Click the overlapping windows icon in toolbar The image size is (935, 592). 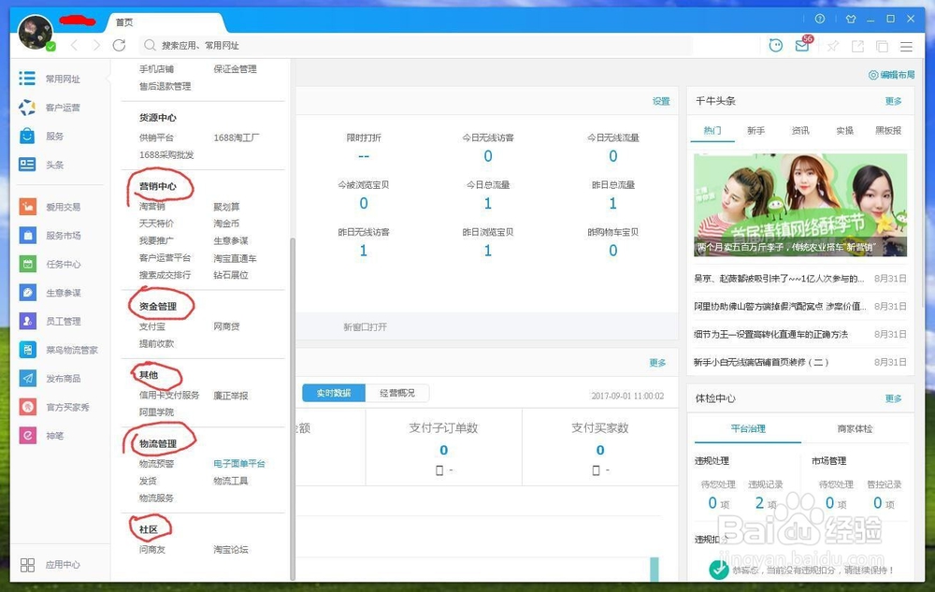[x=882, y=46]
